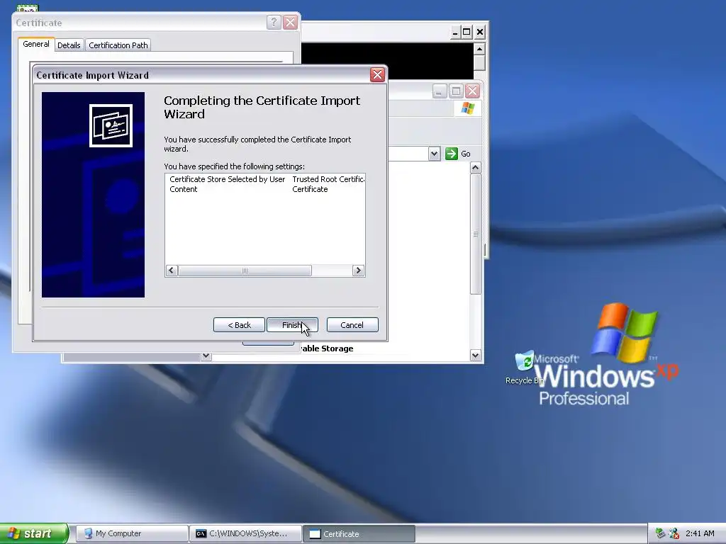The height and width of the screenshot is (544, 726).
Task: Close the Certificate dialog window
Action: click(x=290, y=22)
